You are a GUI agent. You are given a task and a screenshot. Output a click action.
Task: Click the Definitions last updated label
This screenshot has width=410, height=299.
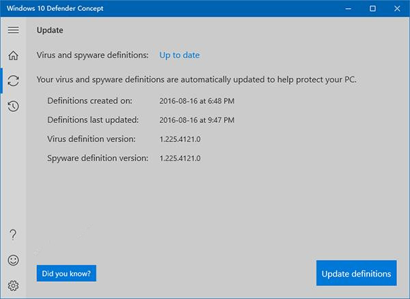click(x=93, y=120)
